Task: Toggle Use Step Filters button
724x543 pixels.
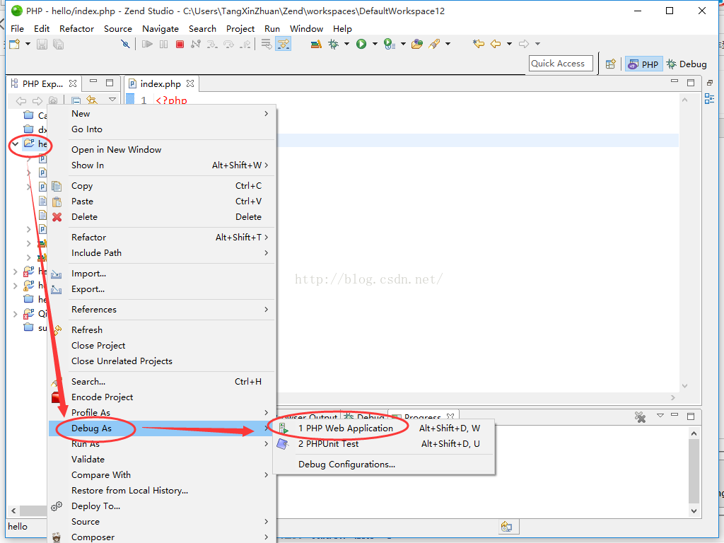Action: (283, 45)
